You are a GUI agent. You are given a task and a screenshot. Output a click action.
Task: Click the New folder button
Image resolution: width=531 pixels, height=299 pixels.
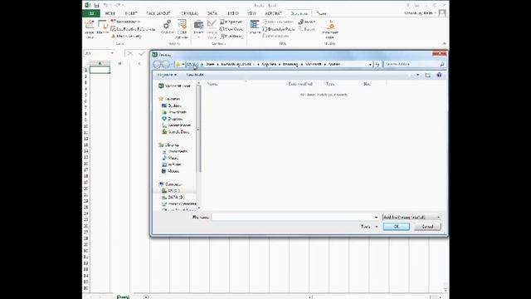coord(195,75)
